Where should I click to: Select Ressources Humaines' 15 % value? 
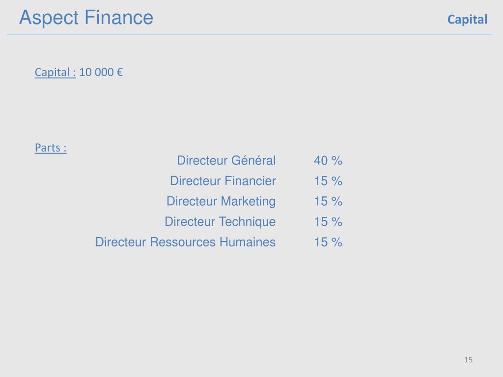(328, 242)
